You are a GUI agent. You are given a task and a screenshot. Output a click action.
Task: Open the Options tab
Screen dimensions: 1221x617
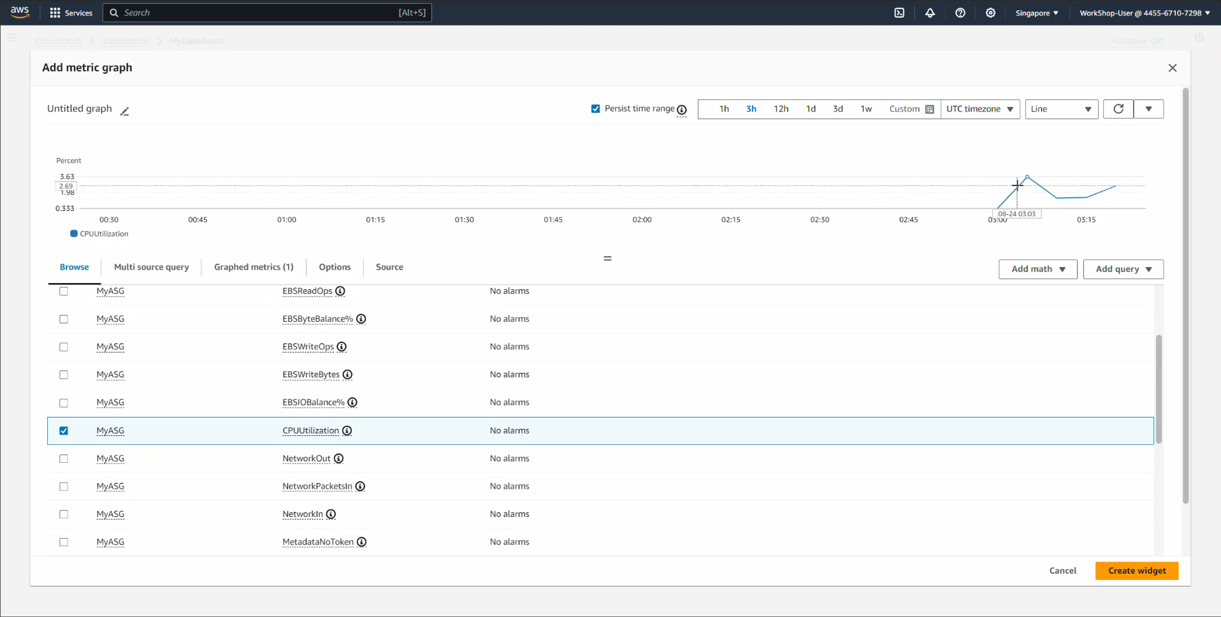point(335,267)
